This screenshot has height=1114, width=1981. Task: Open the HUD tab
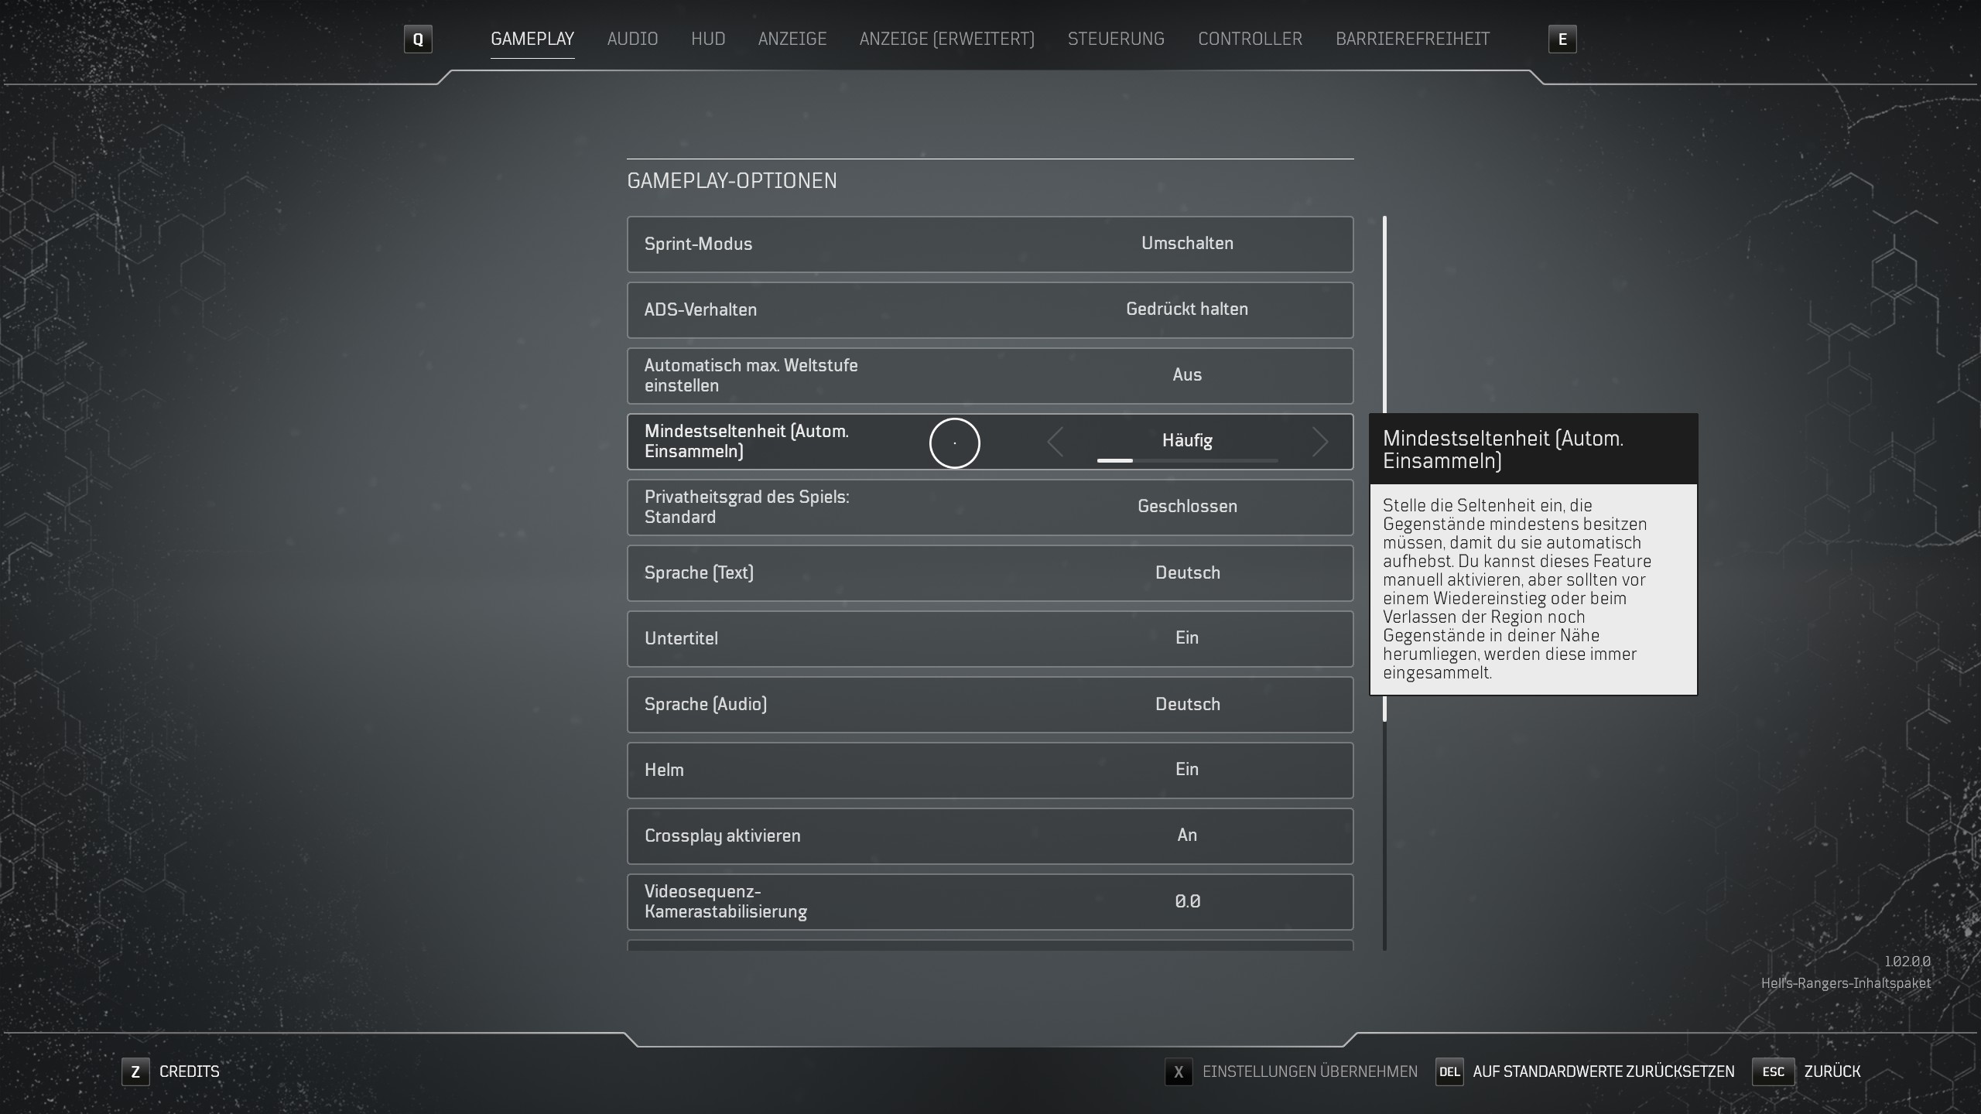point(708,39)
